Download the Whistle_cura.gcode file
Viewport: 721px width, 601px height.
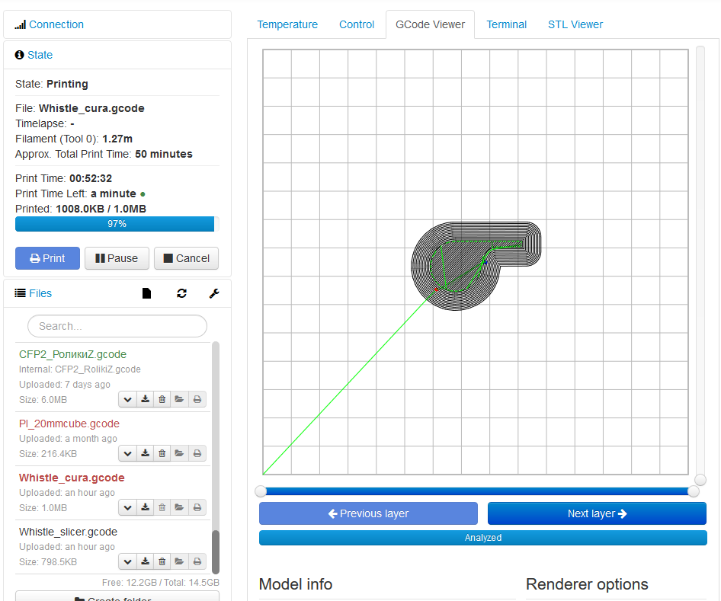pyautogui.click(x=145, y=507)
